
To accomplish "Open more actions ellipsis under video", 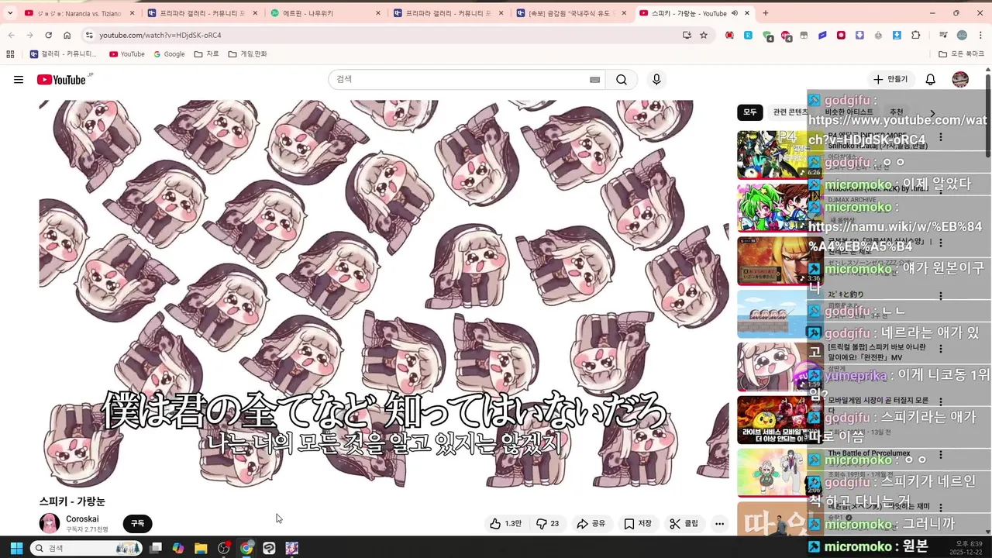I will (x=719, y=524).
